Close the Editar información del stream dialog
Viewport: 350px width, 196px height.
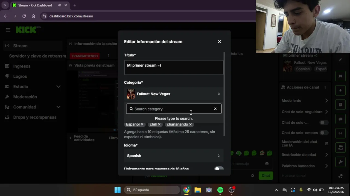(x=219, y=42)
